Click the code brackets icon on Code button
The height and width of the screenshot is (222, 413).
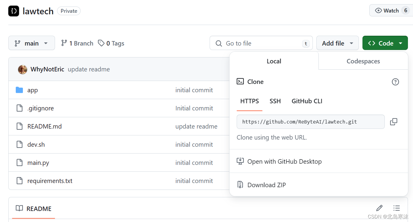371,43
